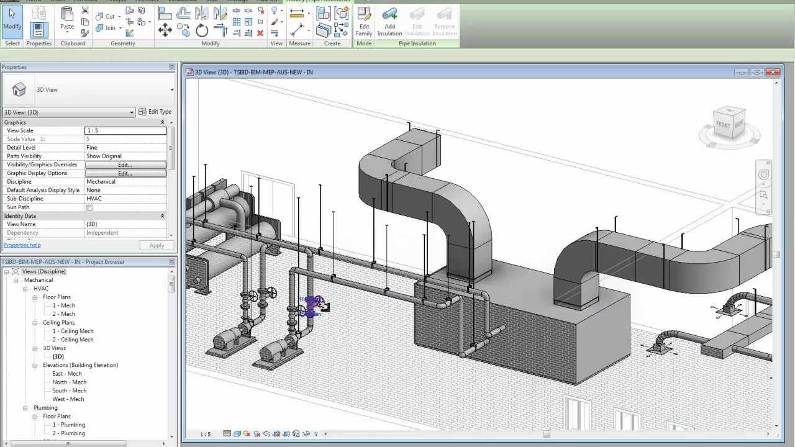The image size is (795, 447).
Task: Collapse the Mechanical tree node
Action: (17, 281)
